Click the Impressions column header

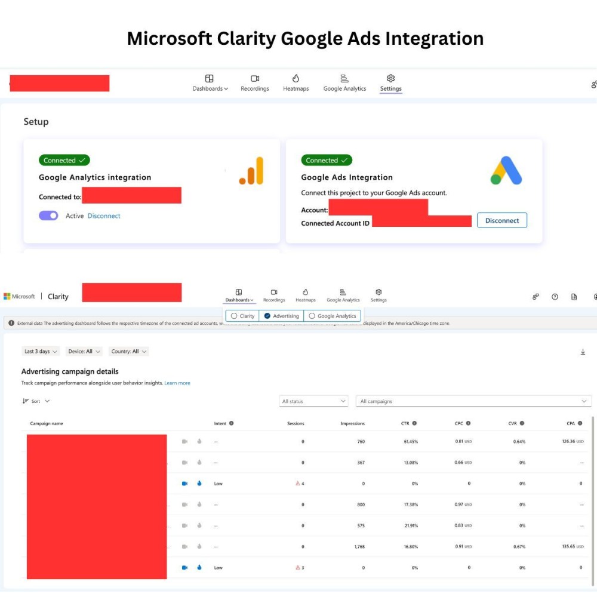352,423
